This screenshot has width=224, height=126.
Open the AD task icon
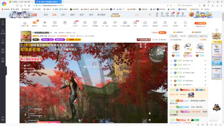tap(55, 23)
